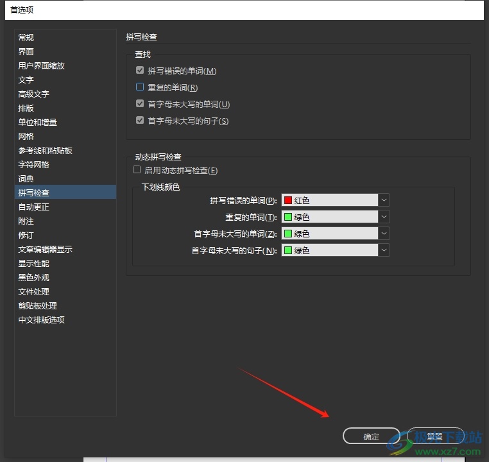Select 文章编辑器显示 category

(x=65, y=250)
